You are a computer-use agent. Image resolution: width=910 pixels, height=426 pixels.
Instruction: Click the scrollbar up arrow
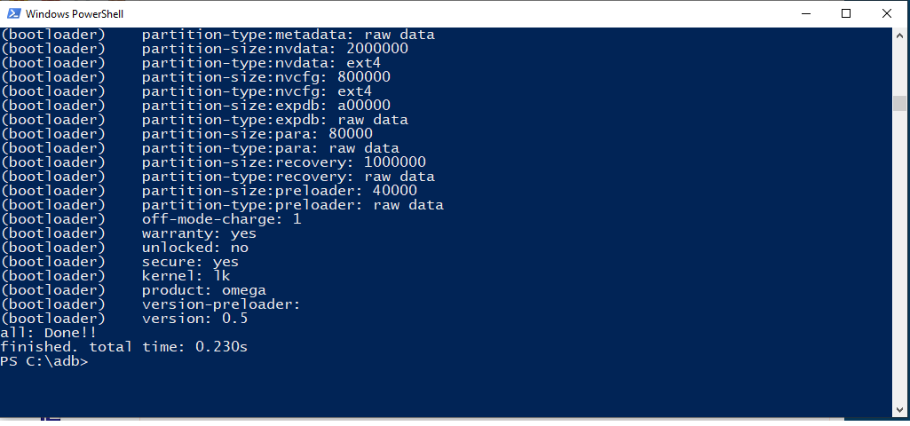point(899,35)
